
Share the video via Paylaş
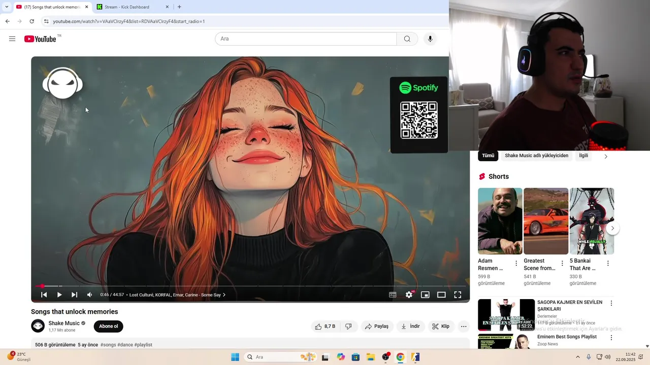377,326
